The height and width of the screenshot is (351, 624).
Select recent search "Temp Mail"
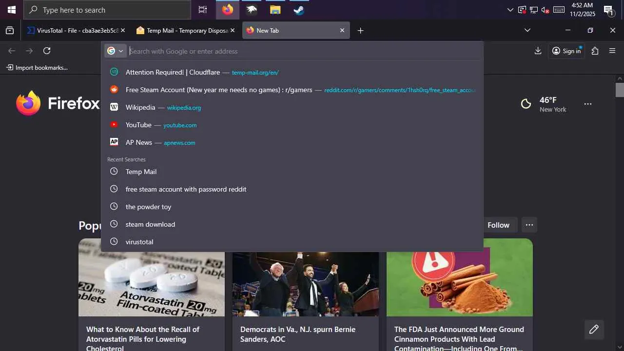tap(292, 172)
